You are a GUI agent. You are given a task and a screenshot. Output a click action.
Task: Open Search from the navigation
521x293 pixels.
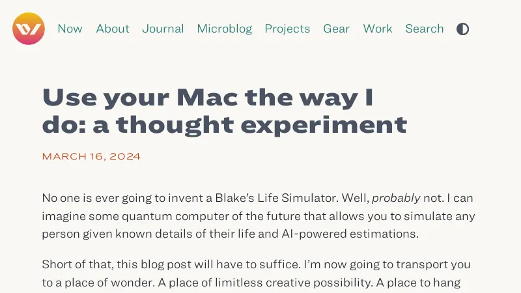coord(424,29)
